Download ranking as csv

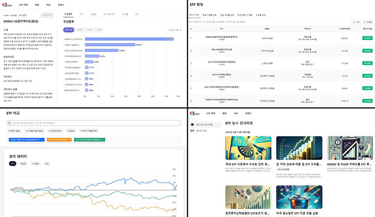(356, 22)
